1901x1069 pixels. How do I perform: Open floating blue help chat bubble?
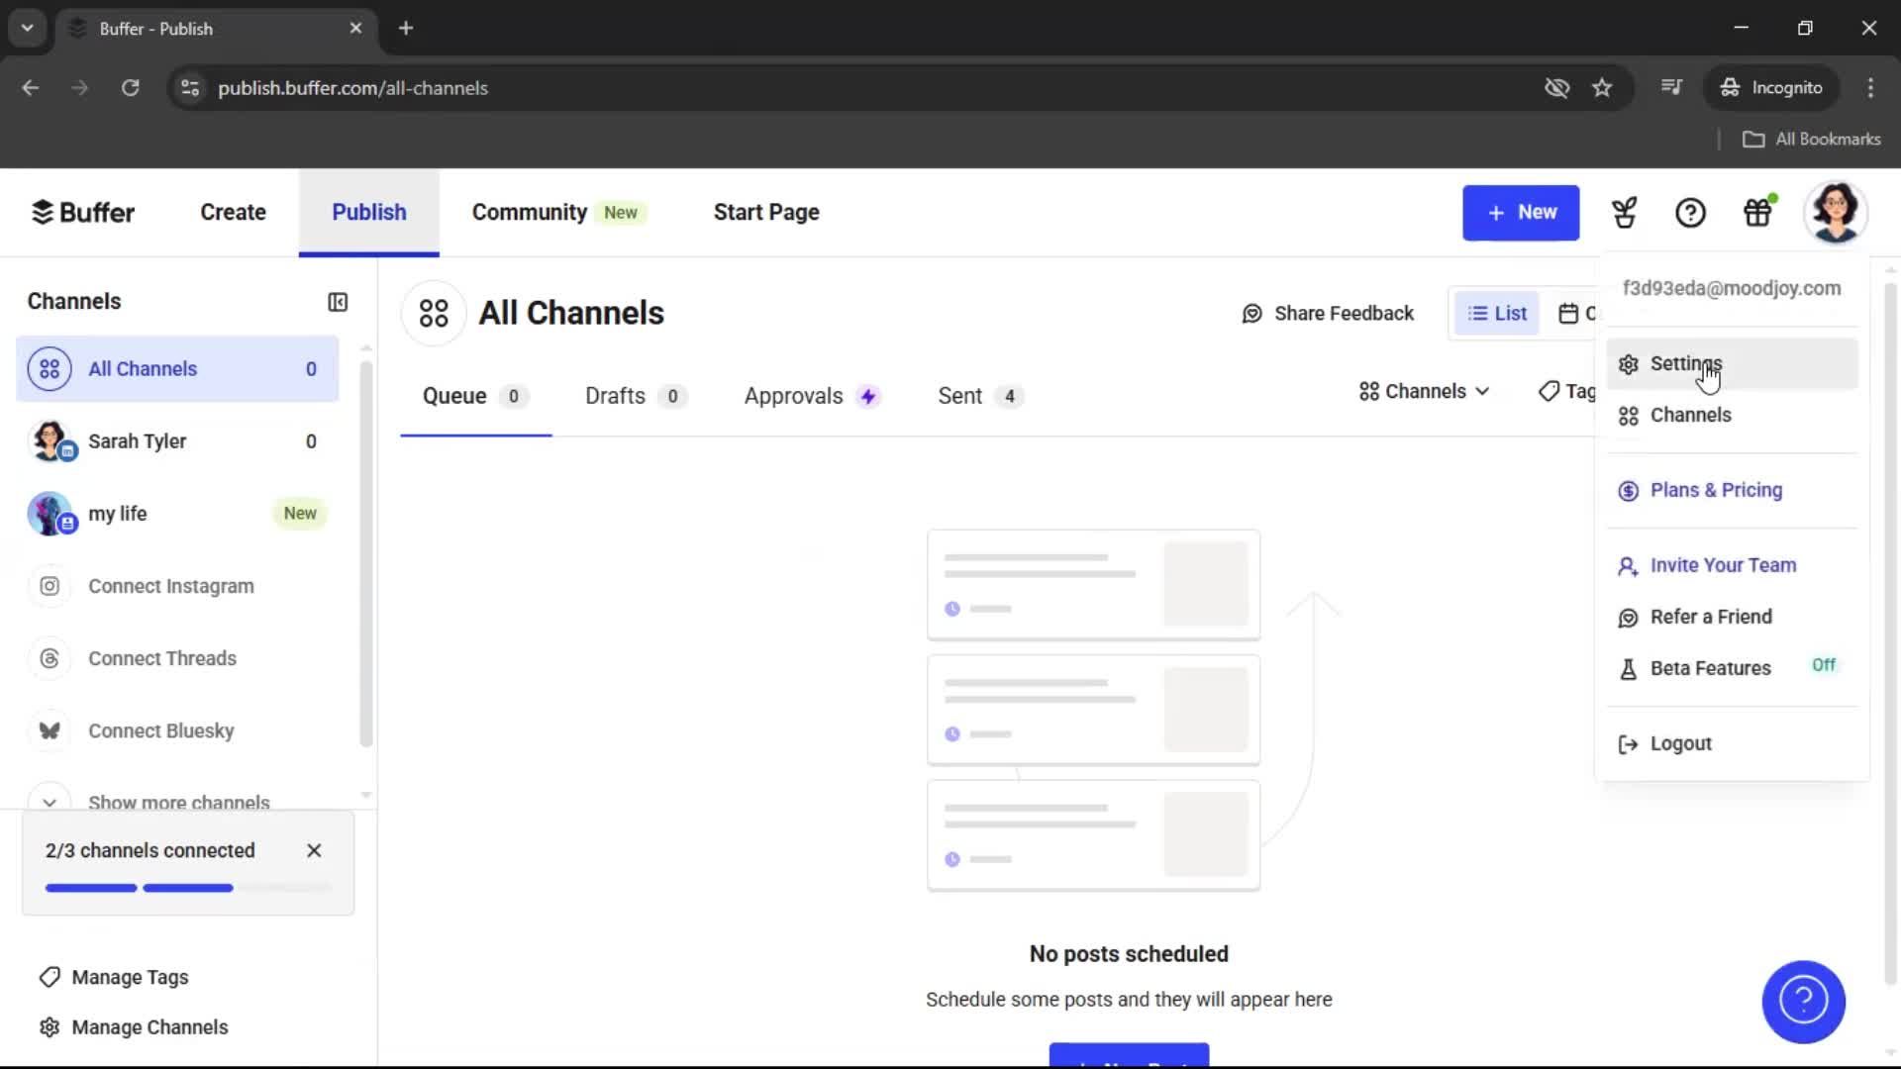pyautogui.click(x=1803, y=1001)
